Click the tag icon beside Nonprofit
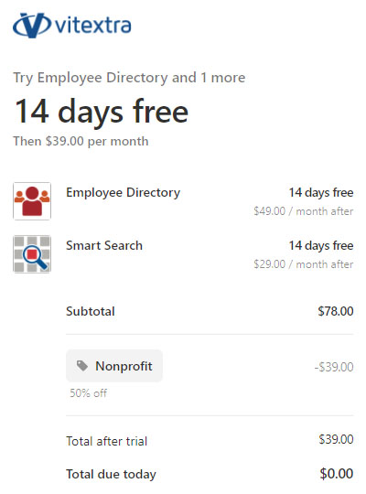The image size is (366, 494). (82, 366)
